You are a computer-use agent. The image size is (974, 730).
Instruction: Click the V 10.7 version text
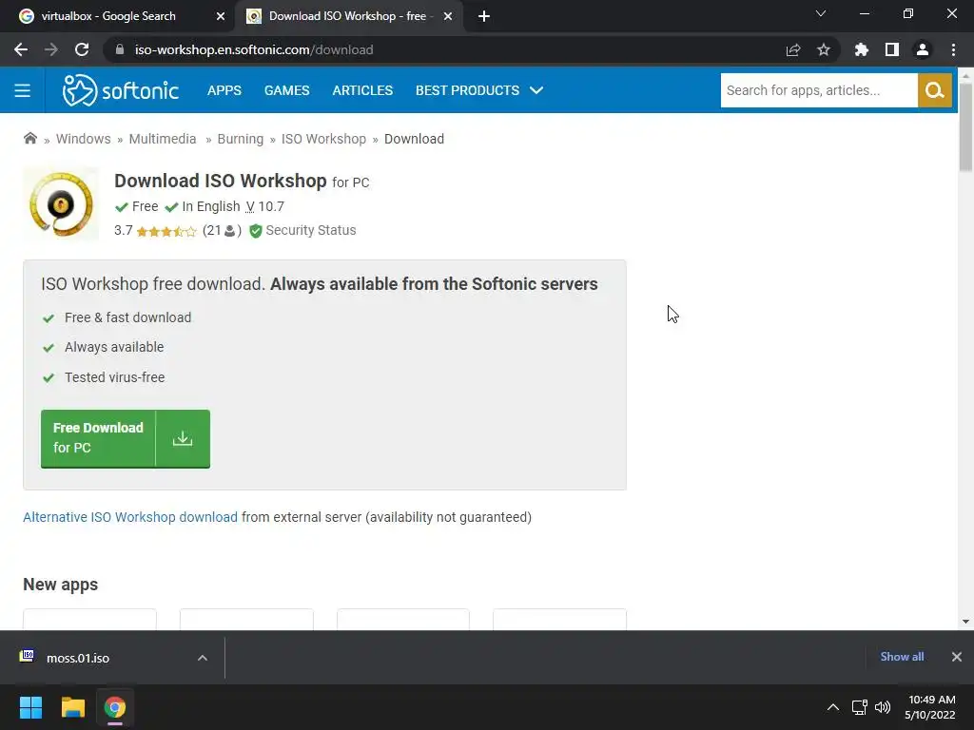click(x=264, y=206)
